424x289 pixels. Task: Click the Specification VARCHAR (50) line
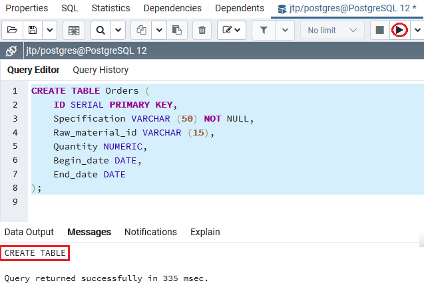coord(154,119)
